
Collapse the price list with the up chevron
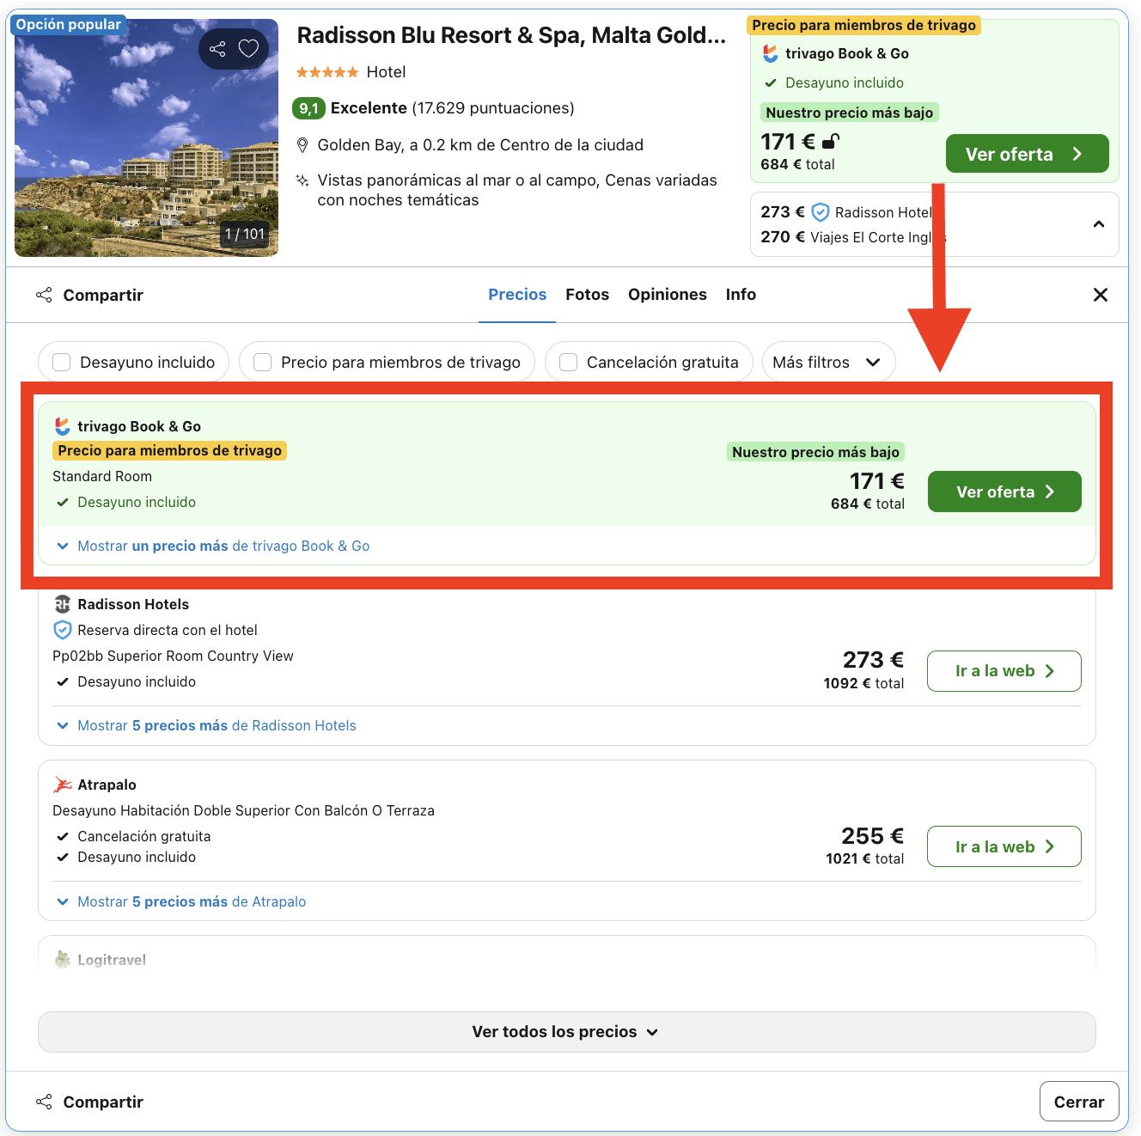pos(1099,224)
